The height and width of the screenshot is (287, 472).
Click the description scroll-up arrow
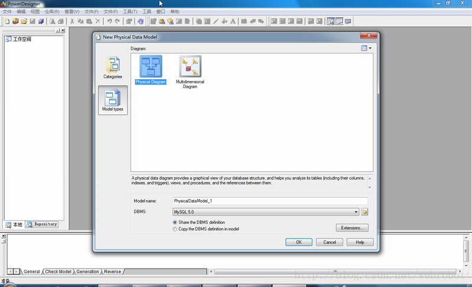click(x=370, y=178)
